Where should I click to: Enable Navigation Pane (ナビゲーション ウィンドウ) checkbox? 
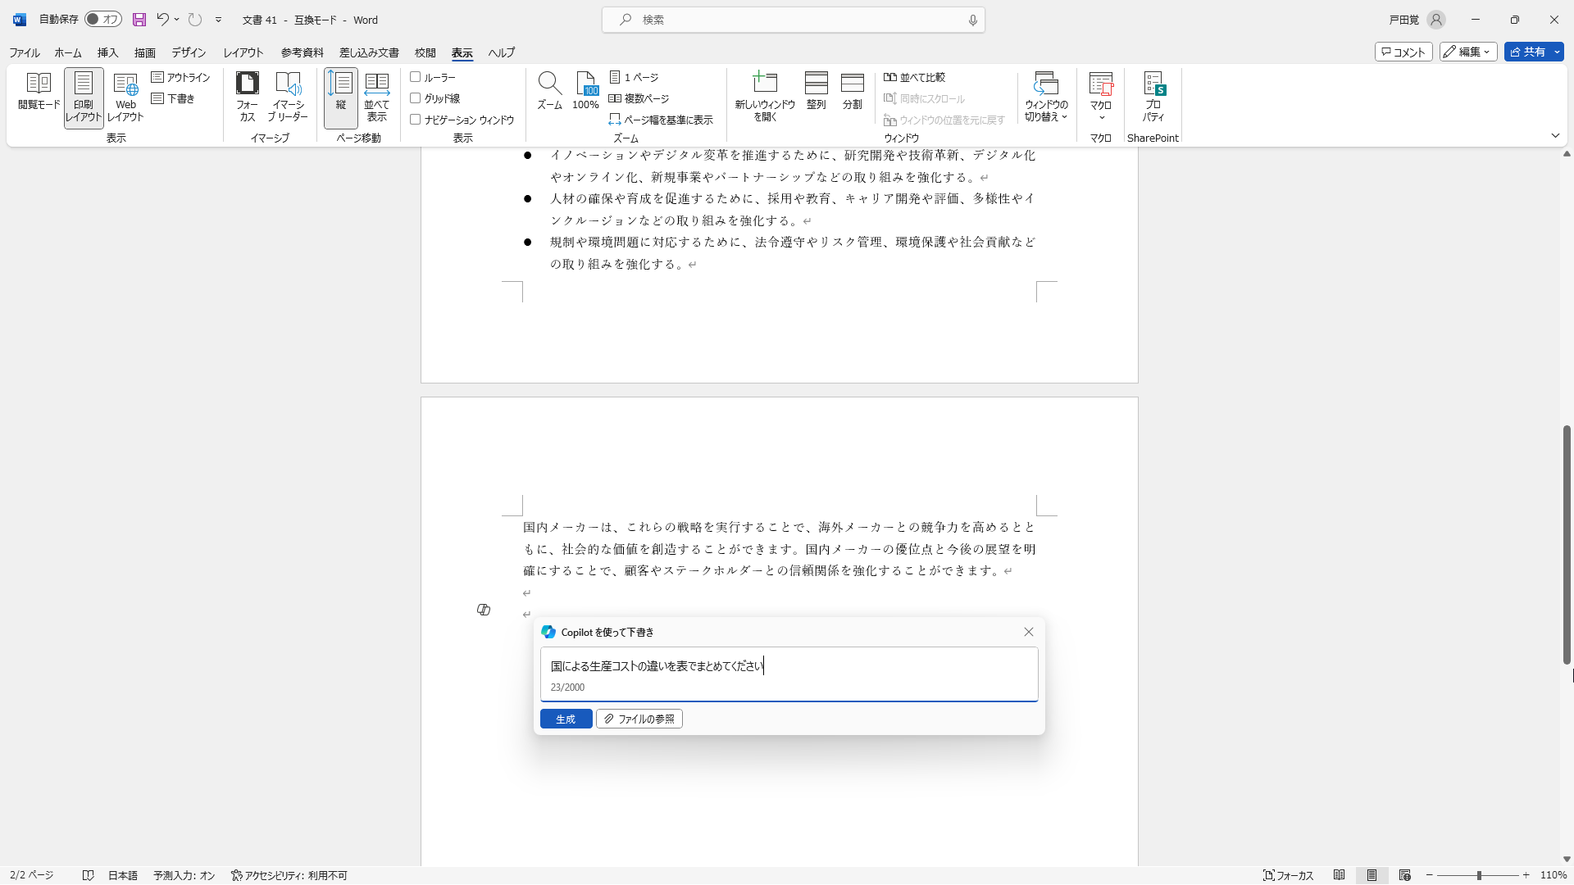point(416,120)
